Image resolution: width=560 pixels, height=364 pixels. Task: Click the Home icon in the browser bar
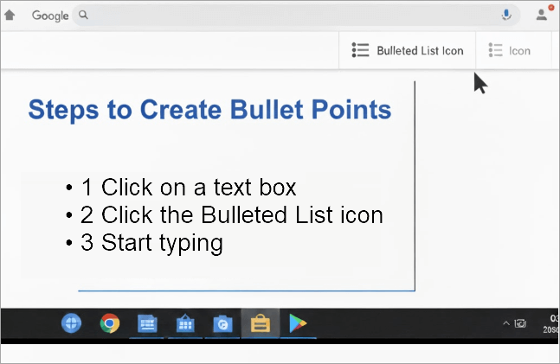point(10,15)
